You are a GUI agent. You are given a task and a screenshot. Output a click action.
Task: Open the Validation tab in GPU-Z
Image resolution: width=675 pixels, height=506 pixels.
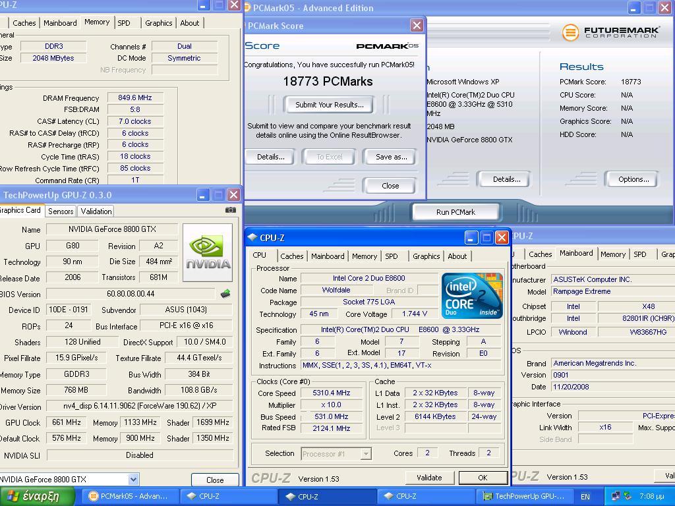tap(96, 211)
